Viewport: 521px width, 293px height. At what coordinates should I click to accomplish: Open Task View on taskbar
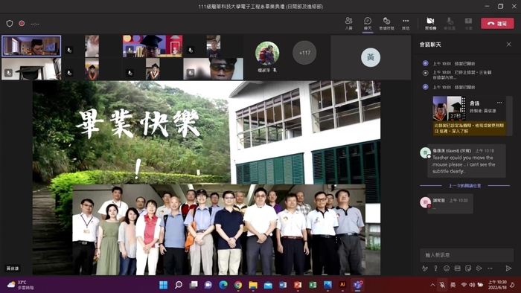pos(194,285)
